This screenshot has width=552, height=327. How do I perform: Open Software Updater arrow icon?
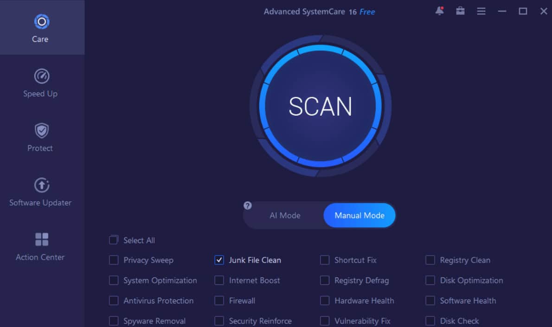coord(42,185)
